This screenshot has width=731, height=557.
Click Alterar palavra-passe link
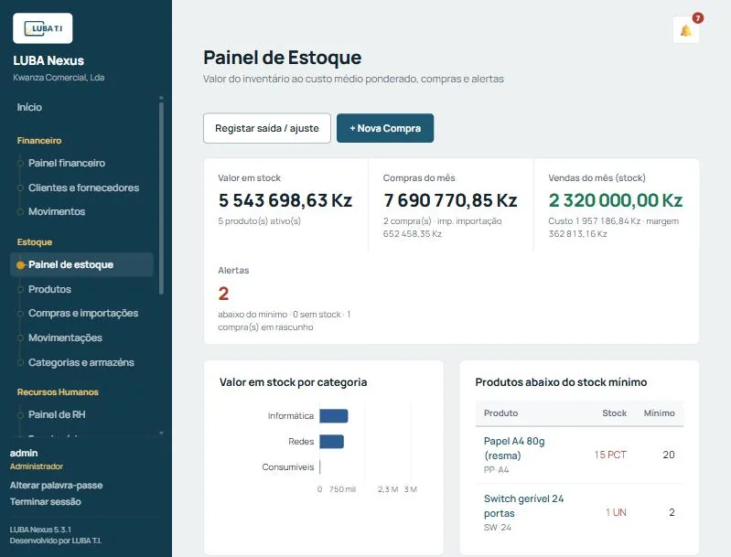click(x=56, y=486)
